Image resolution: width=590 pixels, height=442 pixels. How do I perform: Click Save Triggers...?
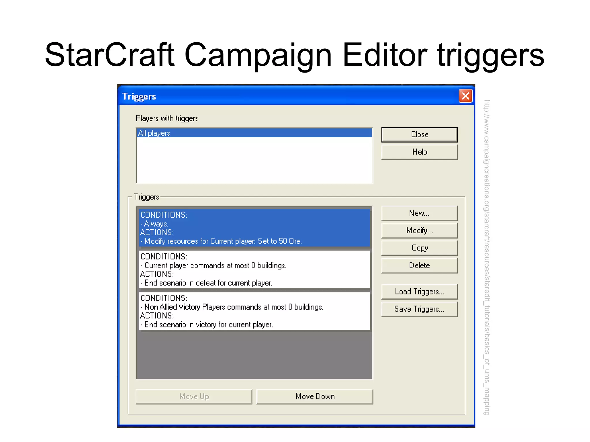coord(419,309)
